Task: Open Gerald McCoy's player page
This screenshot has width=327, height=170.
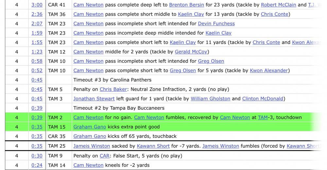Action: tap(191, 52)
